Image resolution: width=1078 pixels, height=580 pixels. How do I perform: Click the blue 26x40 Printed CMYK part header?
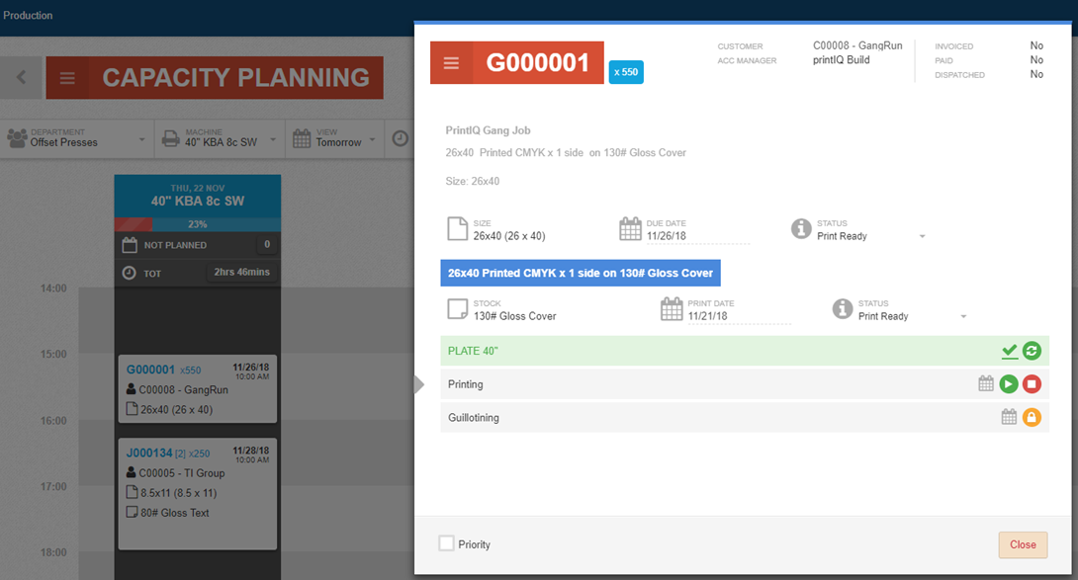point(581,273)
